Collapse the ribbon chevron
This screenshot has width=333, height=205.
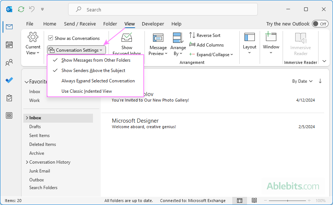pyautogui.click(x=324, y=61)
